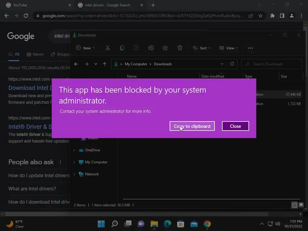Open the Mail app from taskbar
Viewport: 308px width, 231px height.
pyautogui.click(x=194, y=224)
